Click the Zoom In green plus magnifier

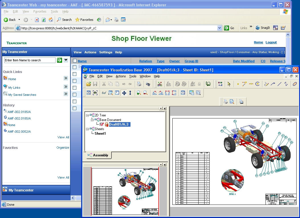coord(139,93)
